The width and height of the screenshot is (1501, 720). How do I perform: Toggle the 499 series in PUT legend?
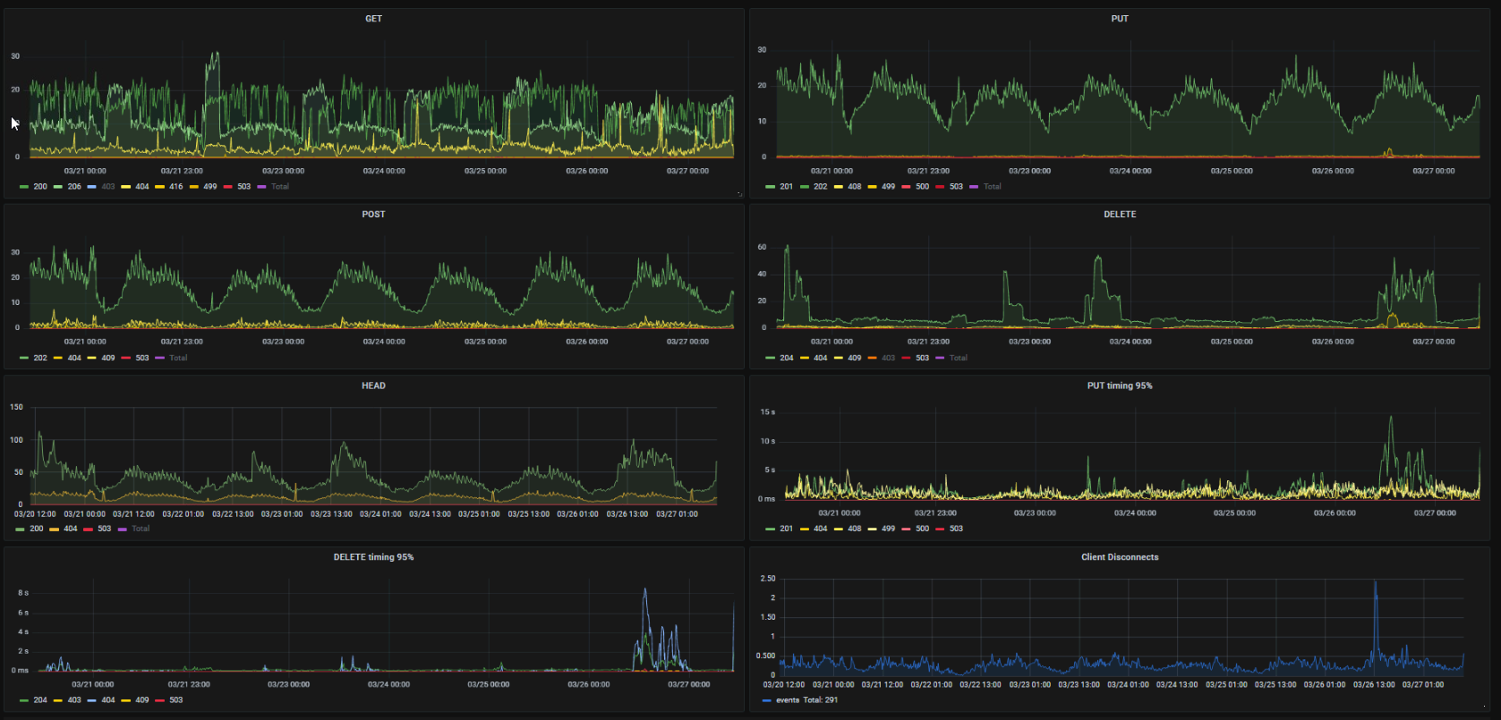(x=888, y=187)
